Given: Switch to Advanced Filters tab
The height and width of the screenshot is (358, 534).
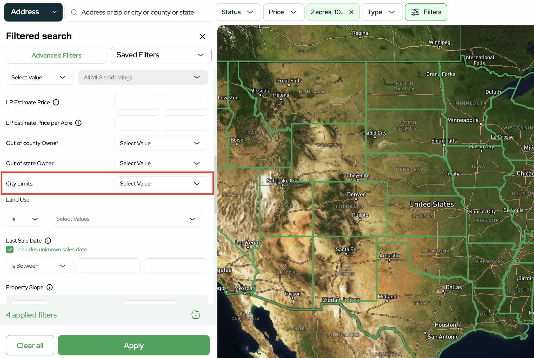Looking at the screenshot, I should click(56, 55).
